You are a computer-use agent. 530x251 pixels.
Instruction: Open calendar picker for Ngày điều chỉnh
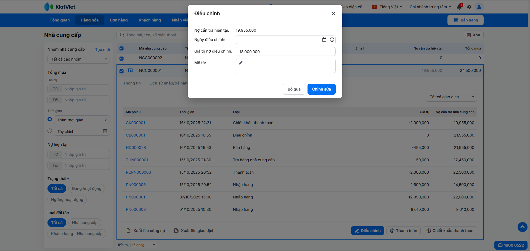click(324, 40)
